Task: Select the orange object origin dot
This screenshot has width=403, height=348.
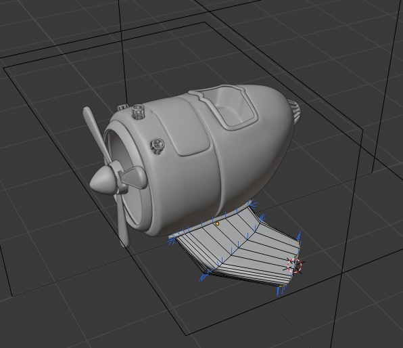Action: point(218,224)
